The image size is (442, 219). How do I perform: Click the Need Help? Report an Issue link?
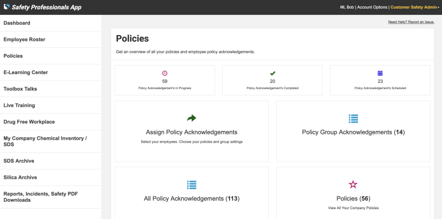pyautogui.click(x=411, y=22)
